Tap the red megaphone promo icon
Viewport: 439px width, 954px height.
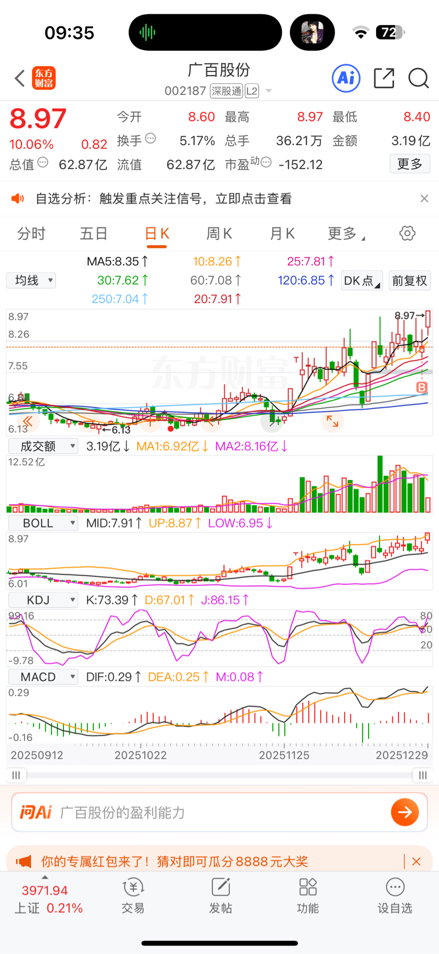tap(23, 861)
